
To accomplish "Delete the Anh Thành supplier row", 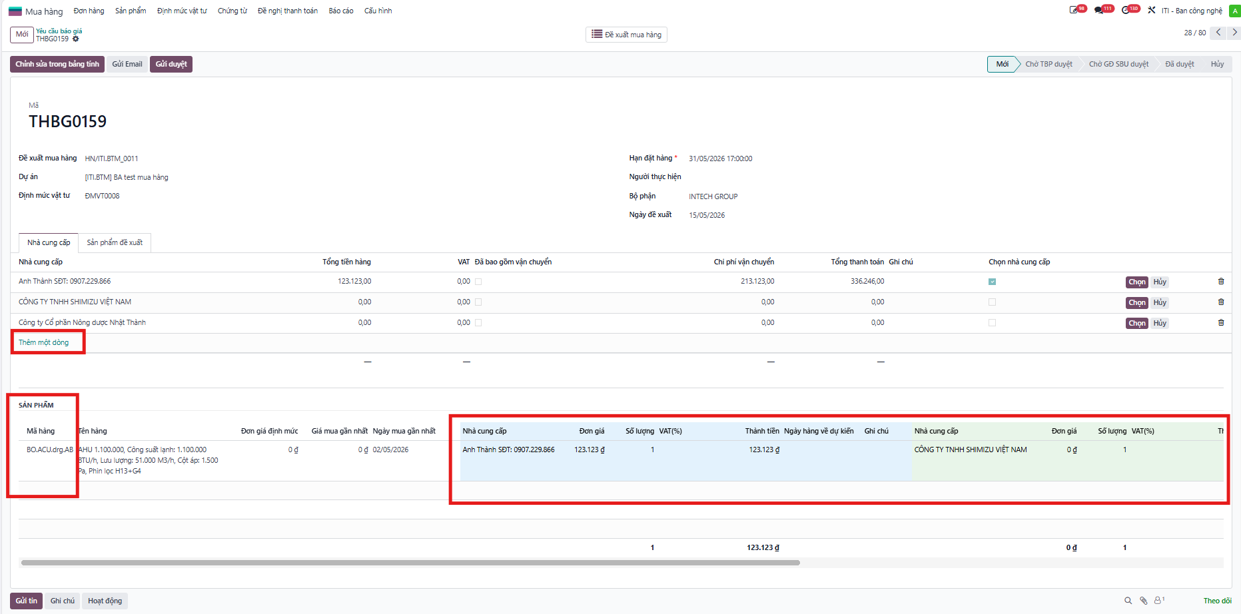I will 1221,282.
